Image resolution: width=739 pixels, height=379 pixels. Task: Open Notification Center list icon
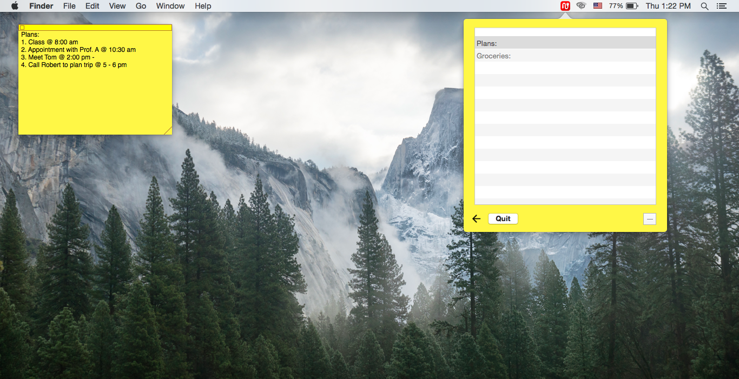tap(721, 6)
